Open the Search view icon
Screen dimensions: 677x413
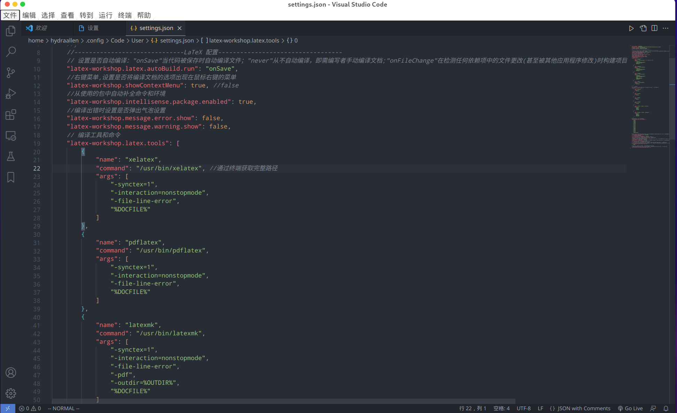tap(11, 52)
